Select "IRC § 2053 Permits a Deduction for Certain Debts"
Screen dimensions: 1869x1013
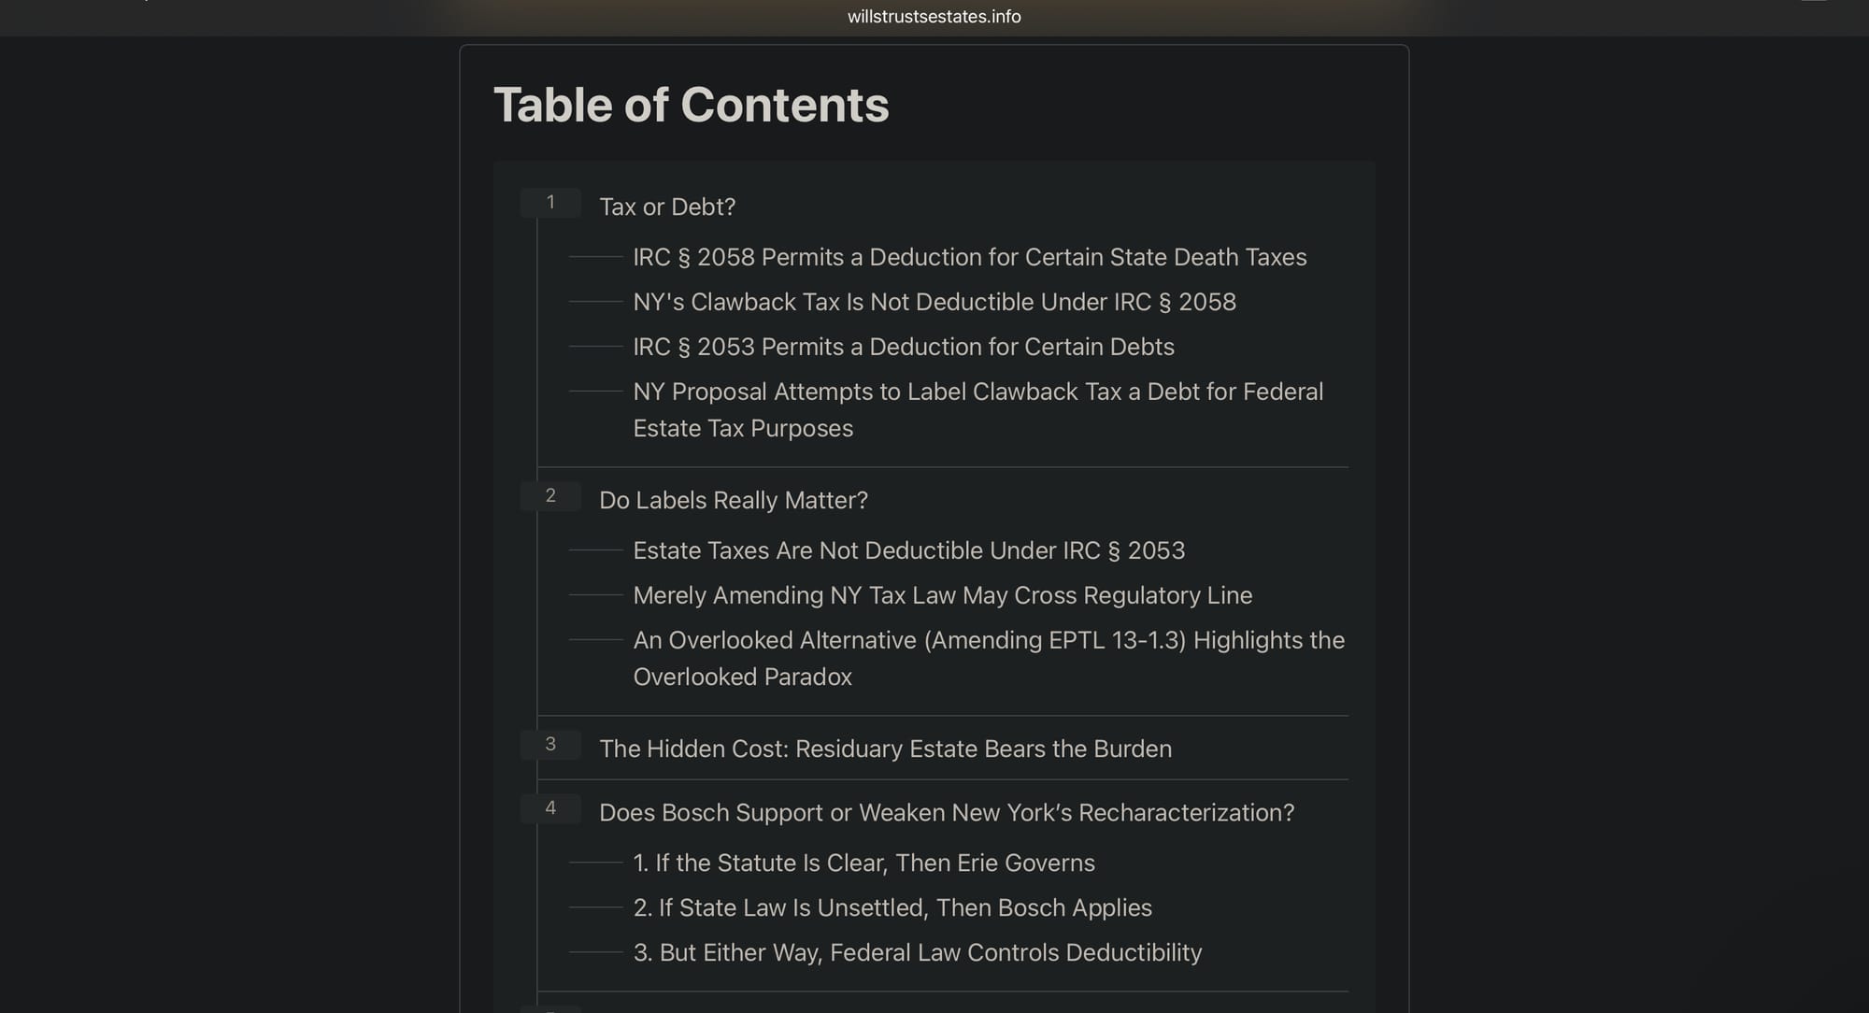(903, 347)
